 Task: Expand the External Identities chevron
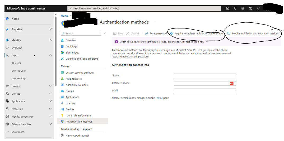[50, 124]
